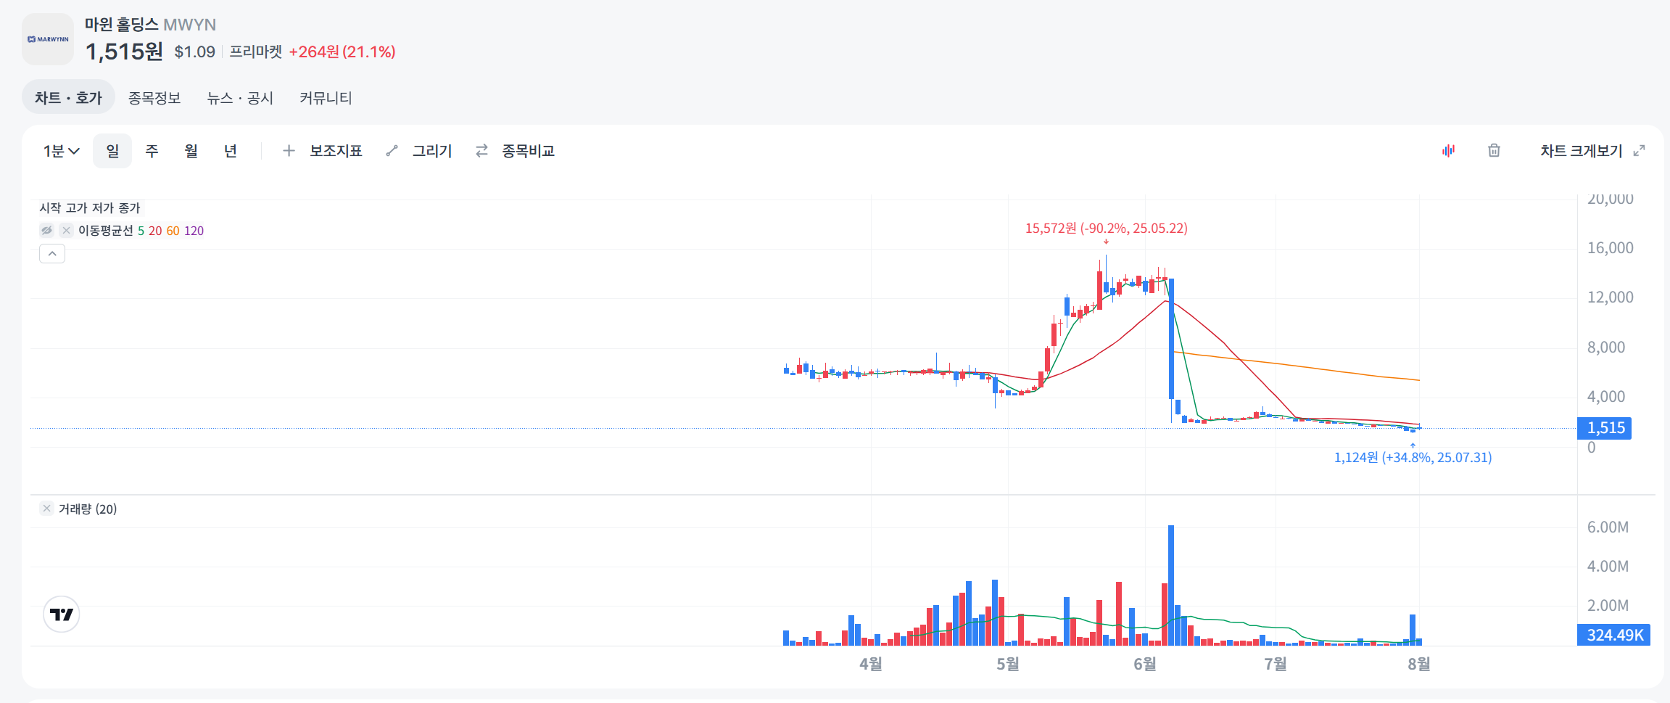Click the Marwynn company logo

(48, 39)
